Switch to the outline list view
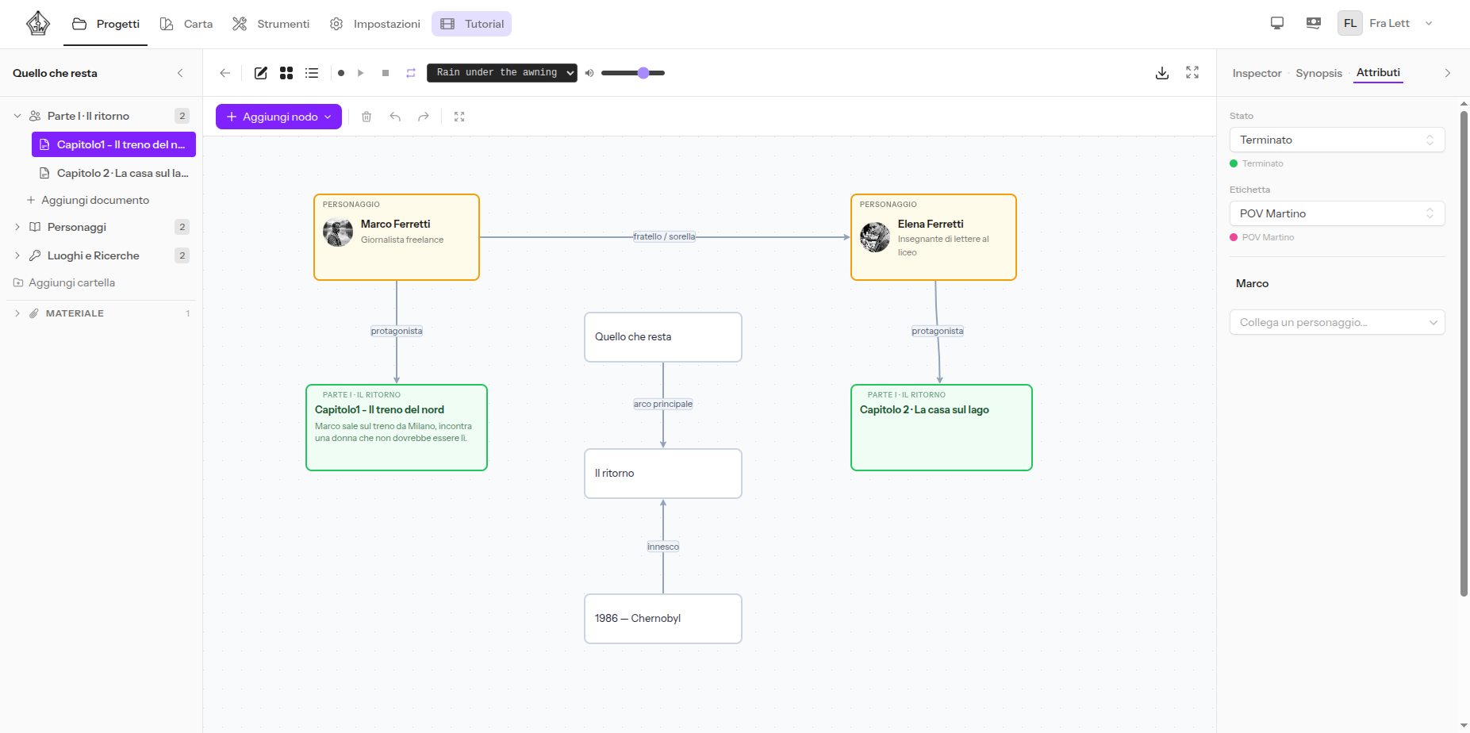The image size is (1470, 733). pos(312,73)
